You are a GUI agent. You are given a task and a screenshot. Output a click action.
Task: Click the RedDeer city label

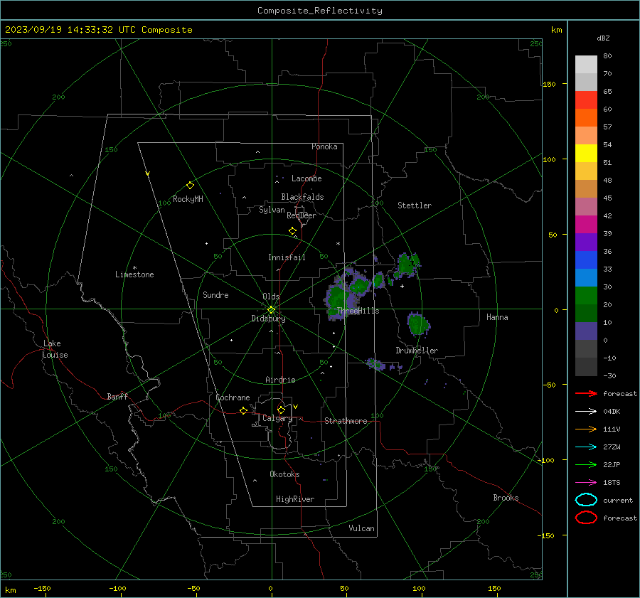coord(302,215)
